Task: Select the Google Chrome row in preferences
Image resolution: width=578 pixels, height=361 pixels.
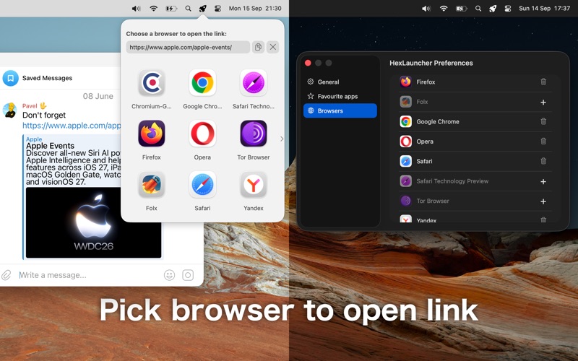Action: [475, 121]
